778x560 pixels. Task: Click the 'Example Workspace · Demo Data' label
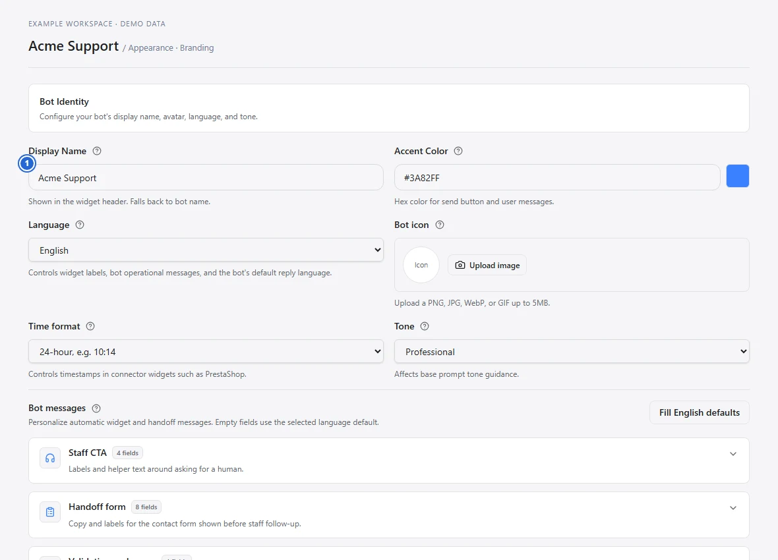point(97,24)
